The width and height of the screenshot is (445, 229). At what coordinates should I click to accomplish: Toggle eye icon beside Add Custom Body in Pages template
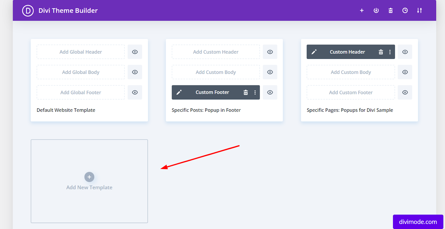405,72
